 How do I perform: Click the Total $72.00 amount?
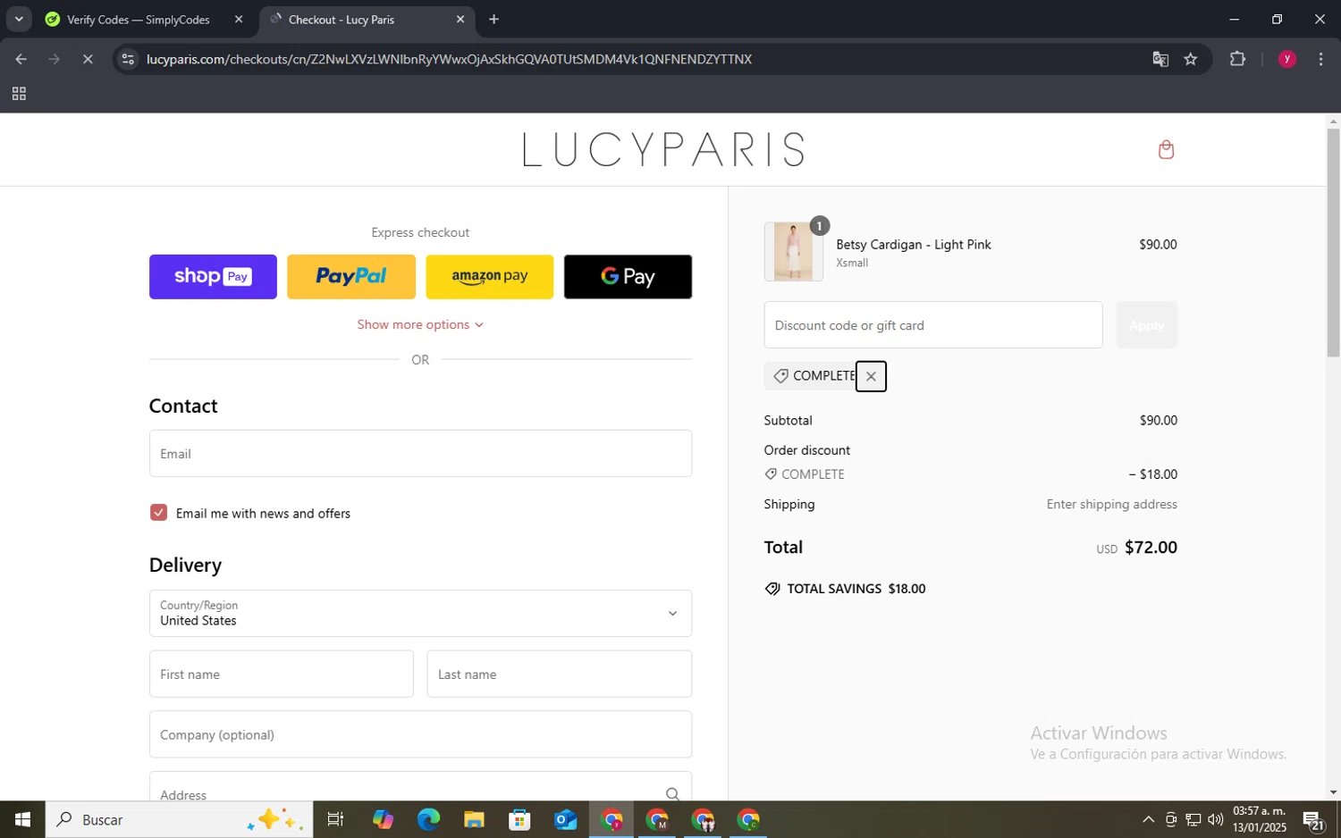[x=1150, y=548]
